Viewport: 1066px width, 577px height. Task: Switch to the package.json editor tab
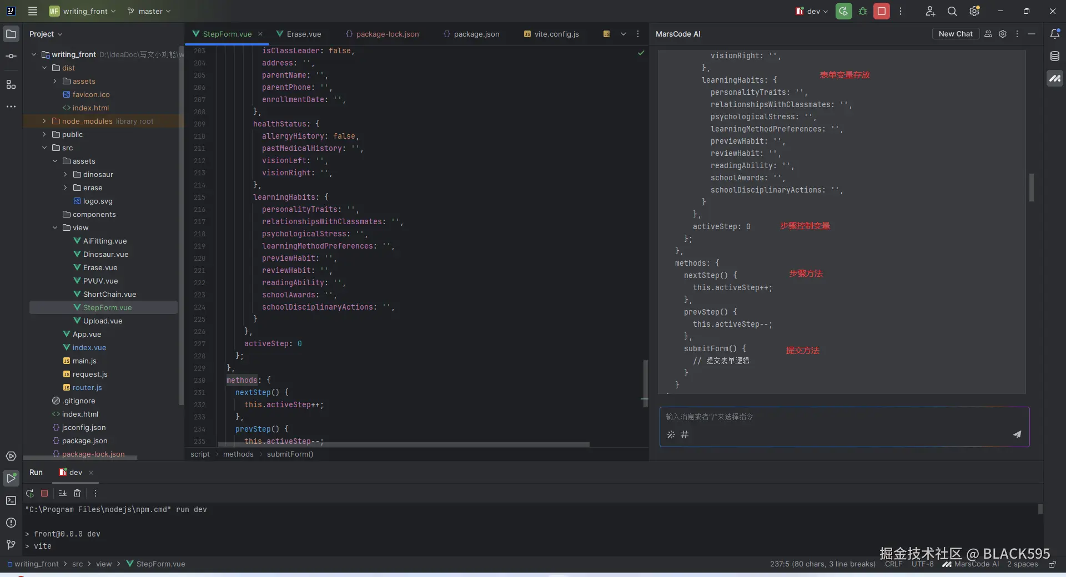[x=471, y=34]
